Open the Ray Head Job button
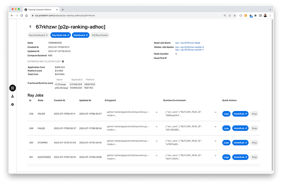Screen dimensions: 282x185 [x=61, y=35]
